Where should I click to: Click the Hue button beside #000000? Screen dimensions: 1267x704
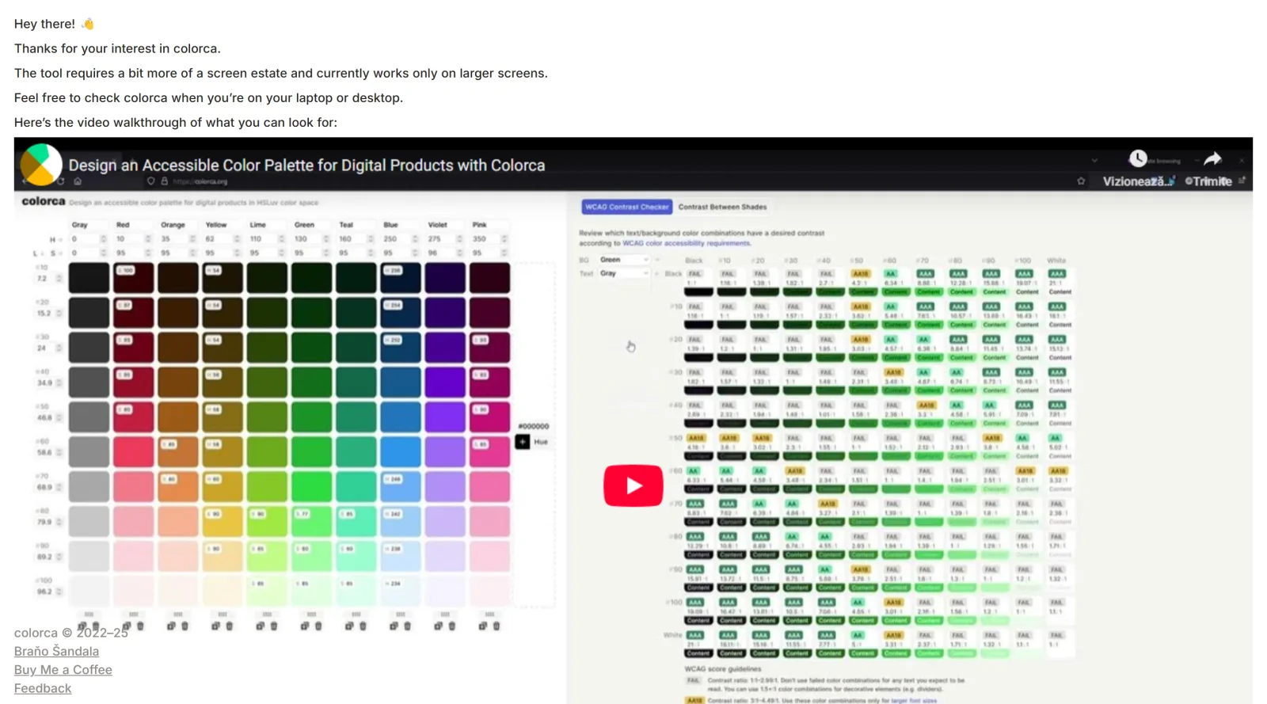(533, 442)
